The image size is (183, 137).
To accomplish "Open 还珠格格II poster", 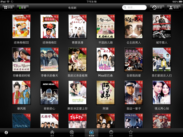I will (x=49, y=26).
